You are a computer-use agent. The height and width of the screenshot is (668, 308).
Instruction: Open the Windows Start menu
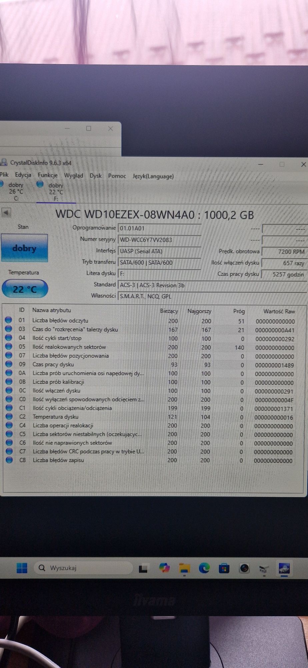click(22, 568)
